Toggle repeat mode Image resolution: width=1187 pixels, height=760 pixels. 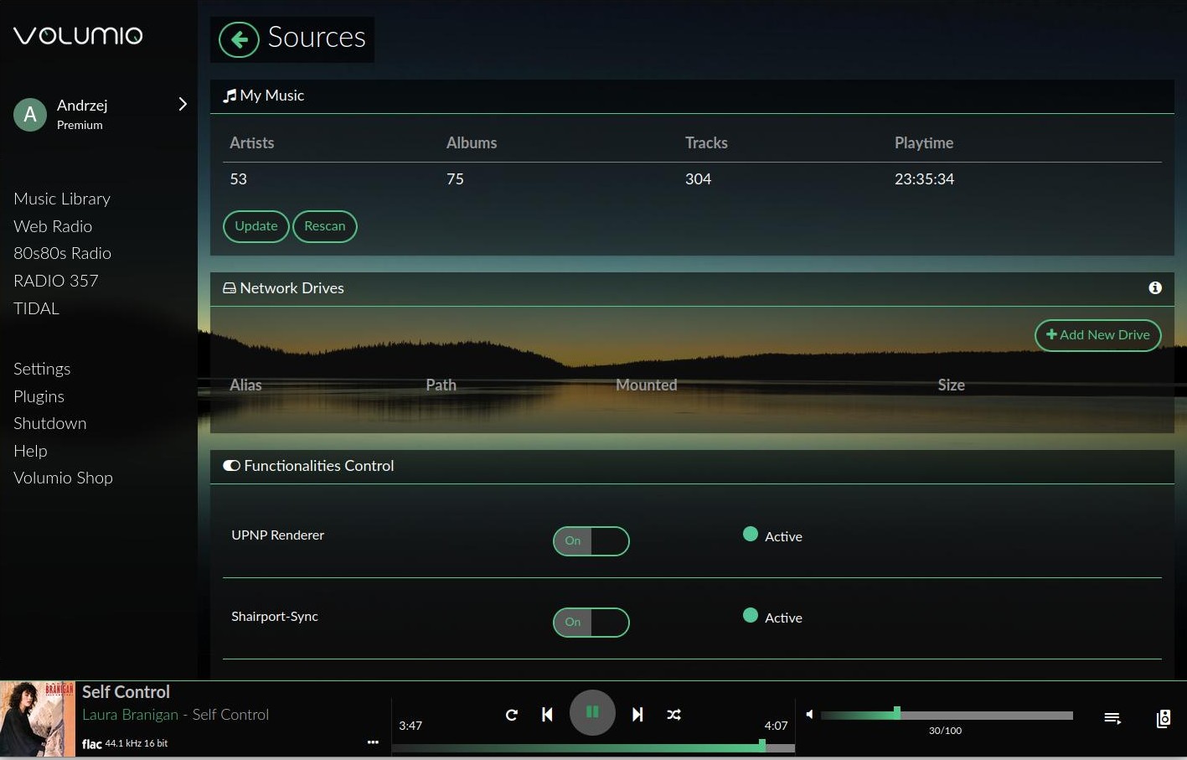point(511,715)
